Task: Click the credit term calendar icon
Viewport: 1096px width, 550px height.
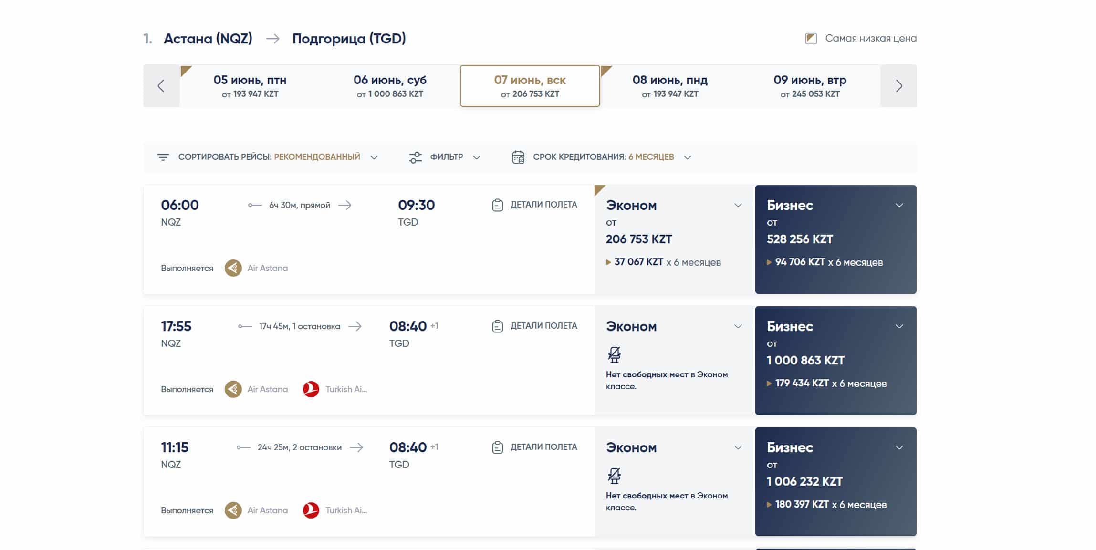Action: click(x=518, y=157)
